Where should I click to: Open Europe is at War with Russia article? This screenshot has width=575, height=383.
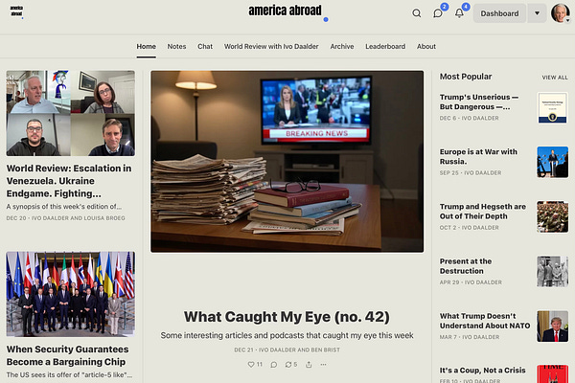point(478,156)
